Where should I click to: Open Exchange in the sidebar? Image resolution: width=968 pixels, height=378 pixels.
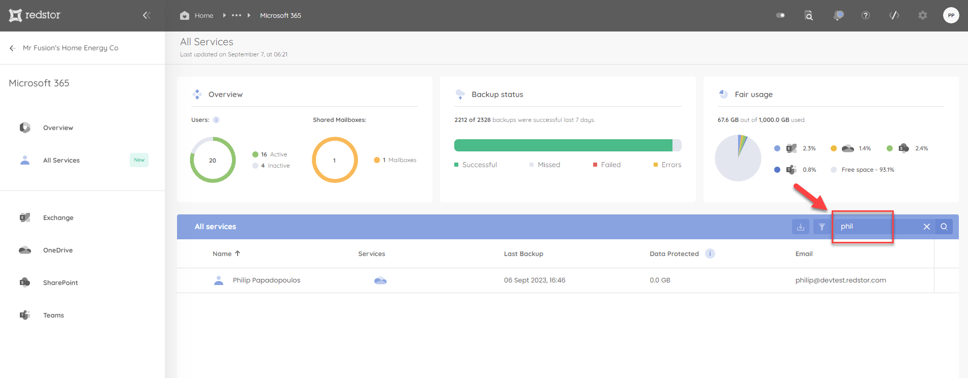58,217
